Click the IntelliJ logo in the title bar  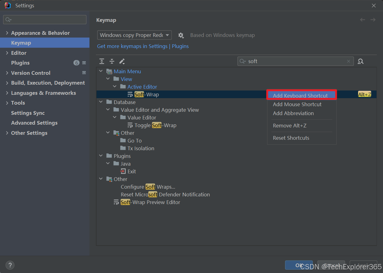pyautogui.click(x=8, y=5)
